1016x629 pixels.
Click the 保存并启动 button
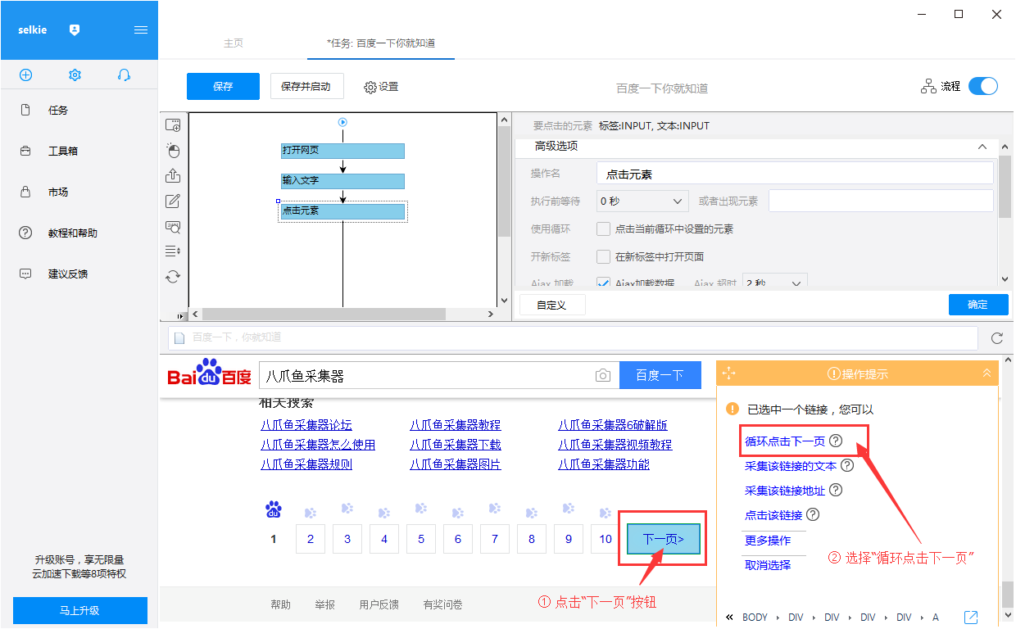[x=306, y=86]
